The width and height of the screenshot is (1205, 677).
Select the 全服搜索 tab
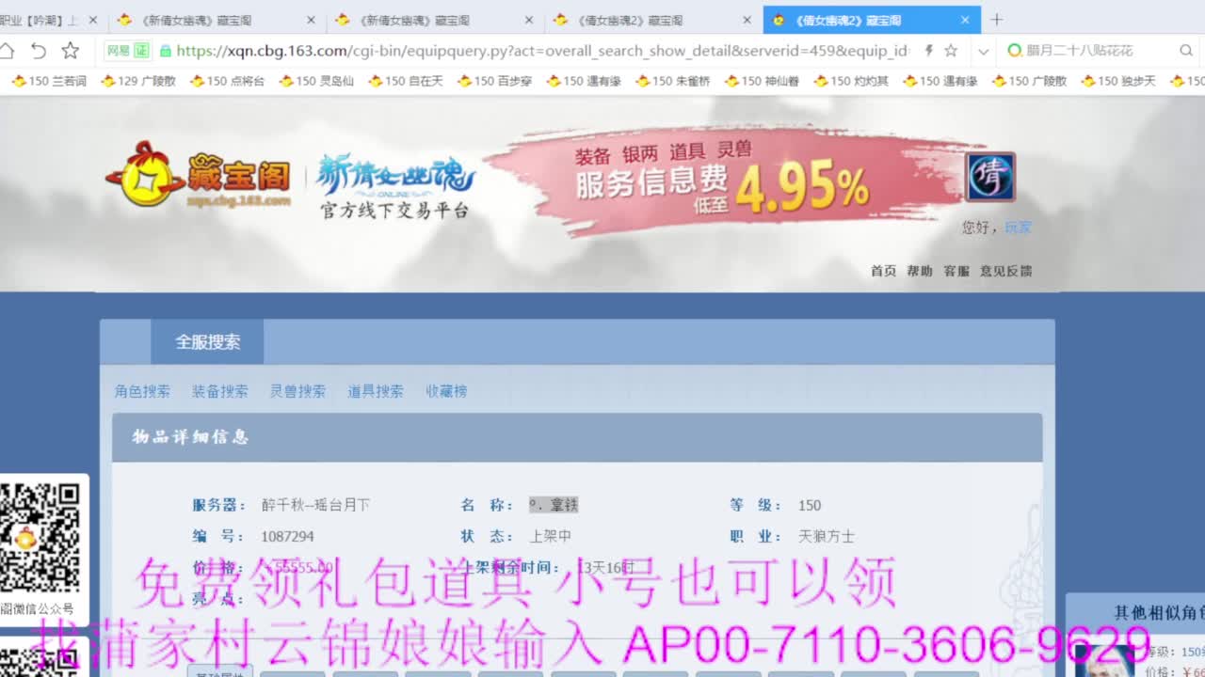click(x=207, y=342)
